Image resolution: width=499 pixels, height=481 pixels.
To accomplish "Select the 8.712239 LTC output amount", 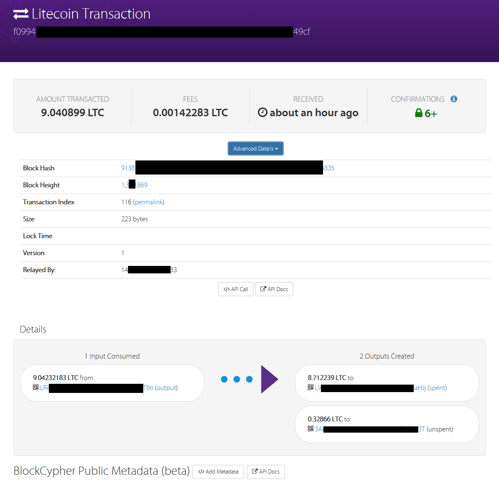I will point(327,378).
